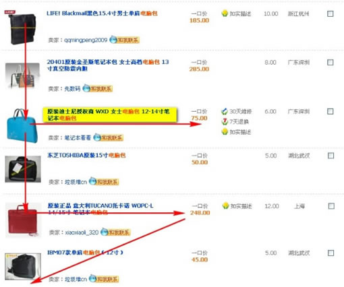Check the box for the 185.00 LIFE! Blackmail bag

[x=330, y=13]
